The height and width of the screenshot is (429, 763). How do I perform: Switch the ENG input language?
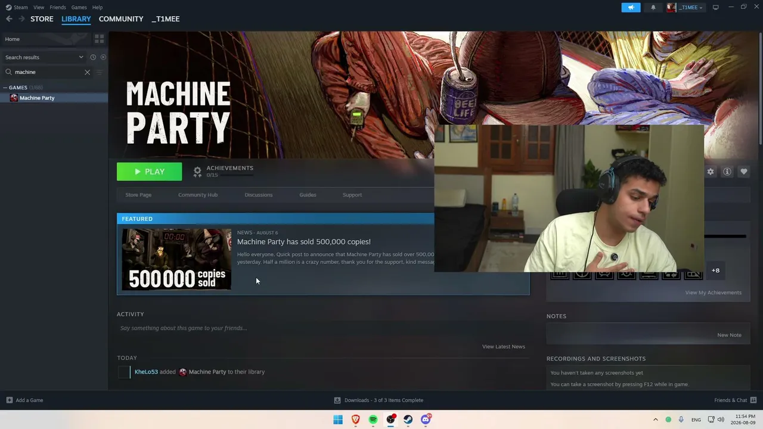click(696, 420)
